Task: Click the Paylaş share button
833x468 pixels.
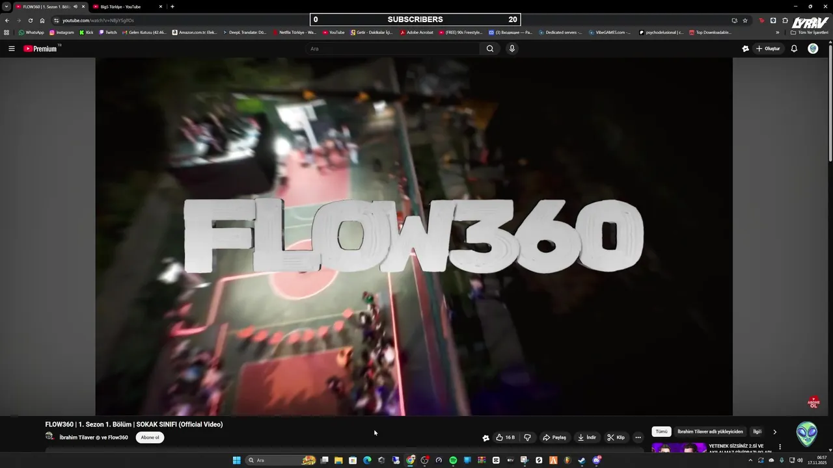Action: [554, 437]
